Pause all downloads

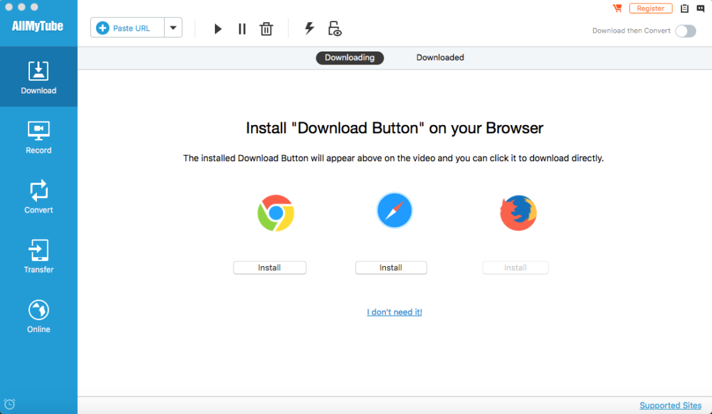[x=242, y=28]
